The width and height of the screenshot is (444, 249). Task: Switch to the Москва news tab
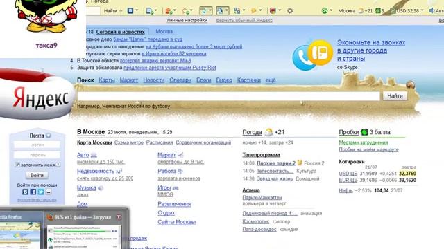[x=164, y=32]
